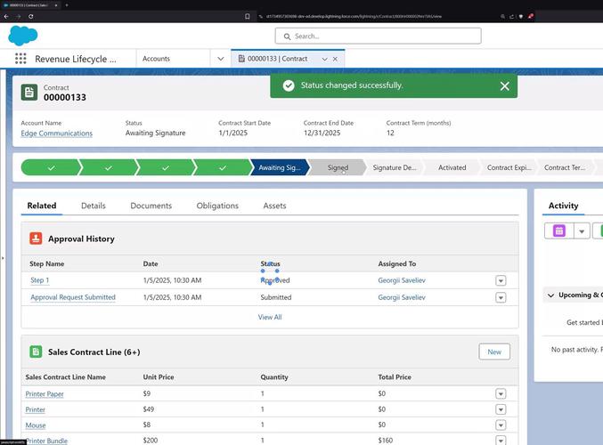Open the contract tab actions chevron
This screenshot has width=603, height=445.
pos(324,59)
